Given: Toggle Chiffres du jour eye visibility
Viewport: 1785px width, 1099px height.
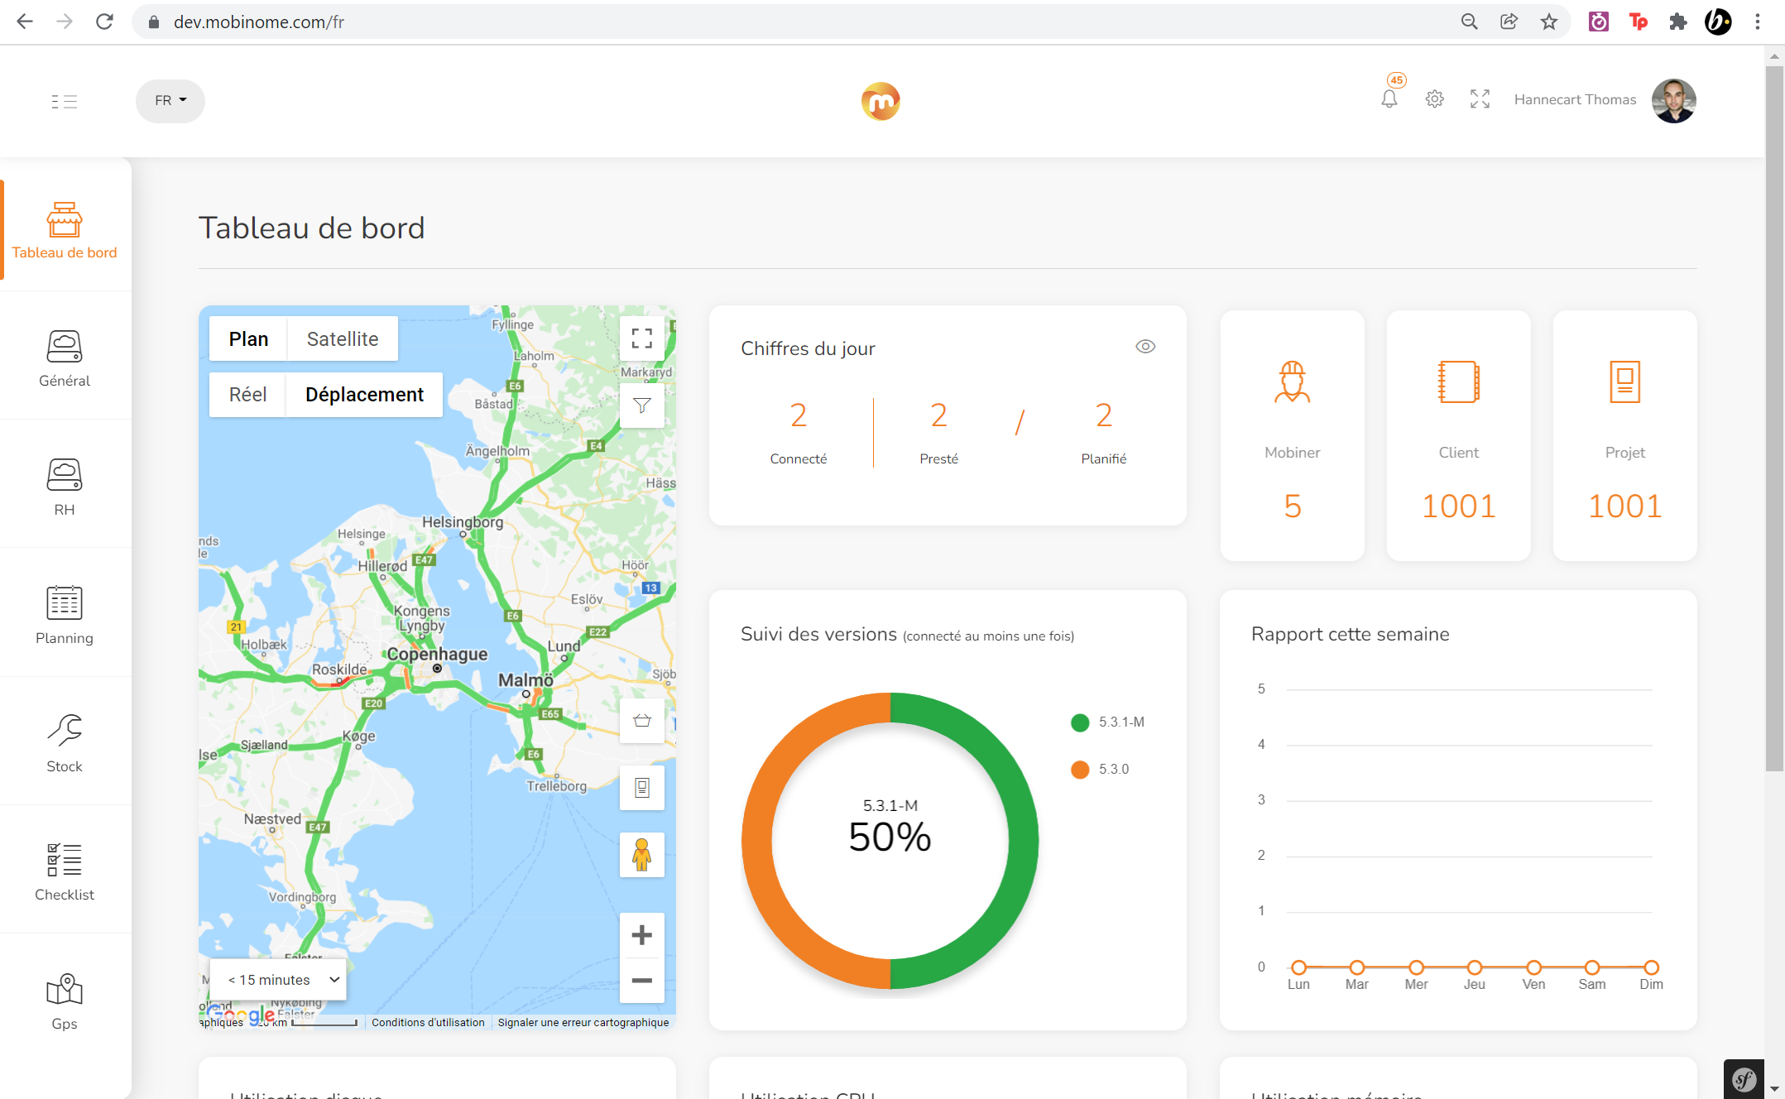Looking at the screenshot, I should click(1145, 347).
